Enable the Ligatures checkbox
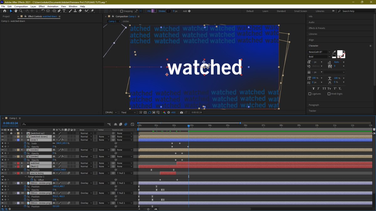Viewport: 376px width, 211px height. (310, 94)
